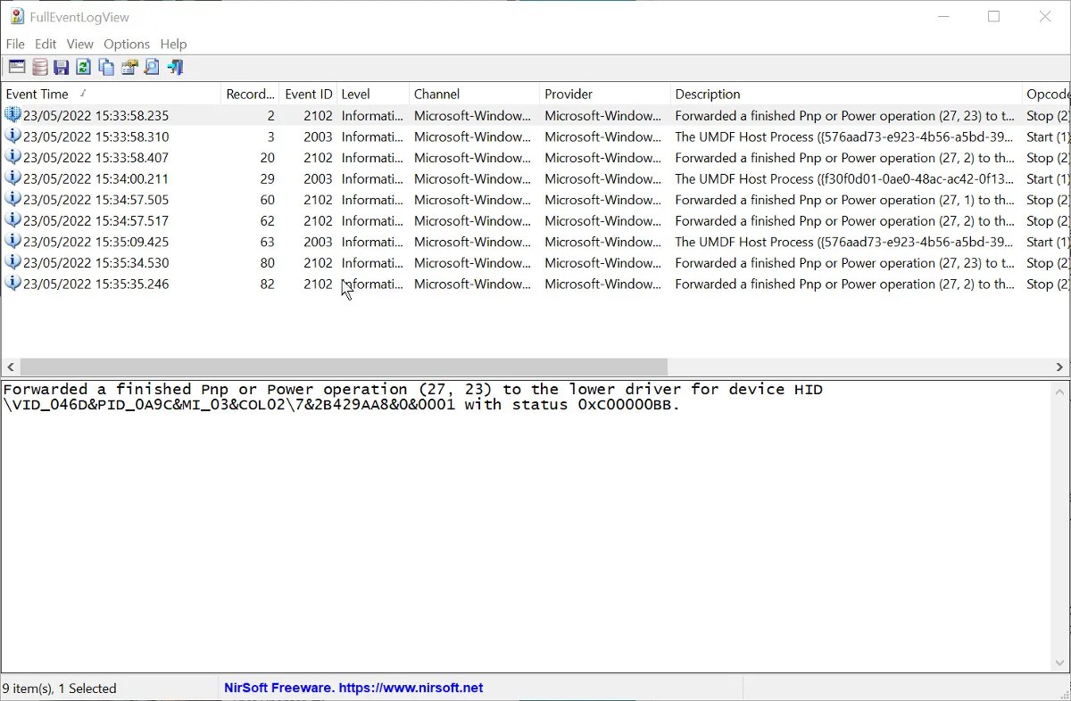Toggle sort order on the Event Time column
This screenshot has width=1071, height=701.
(37, 94)
